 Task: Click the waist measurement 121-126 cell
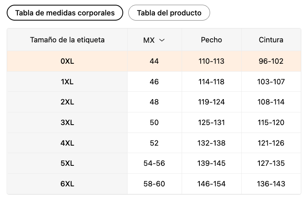(x=271, y=143)
